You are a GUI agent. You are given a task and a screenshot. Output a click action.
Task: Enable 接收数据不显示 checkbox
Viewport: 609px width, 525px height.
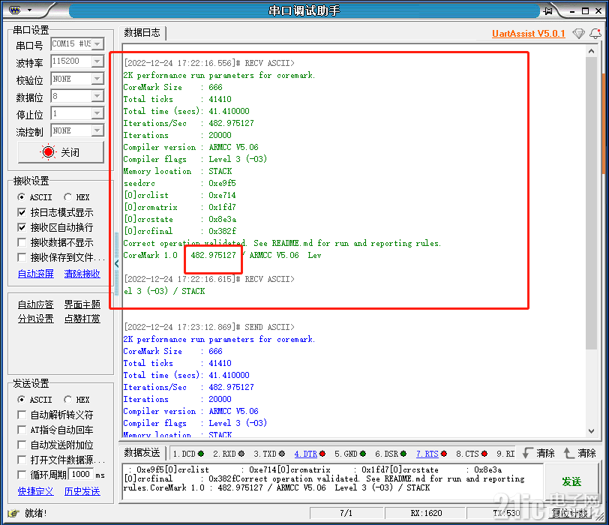tap(22, 242)
